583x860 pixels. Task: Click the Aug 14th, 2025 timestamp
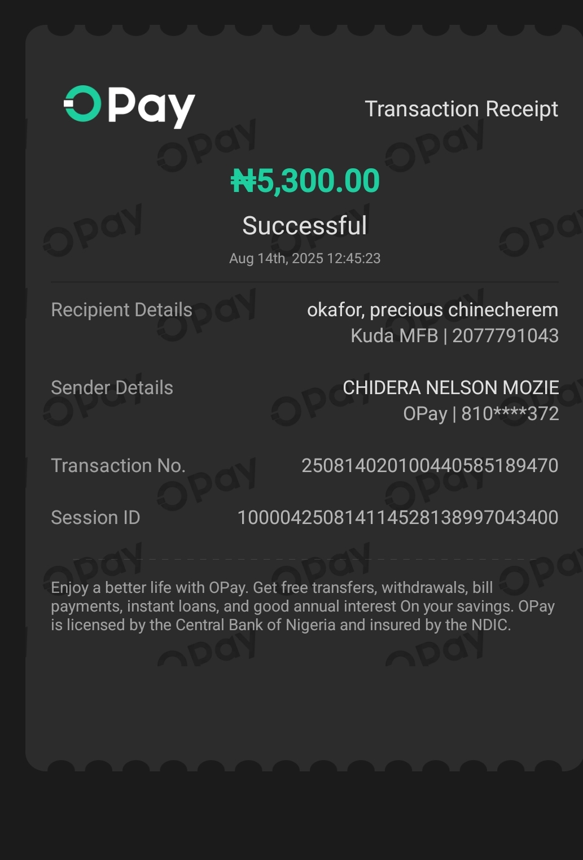coord(305,259)
